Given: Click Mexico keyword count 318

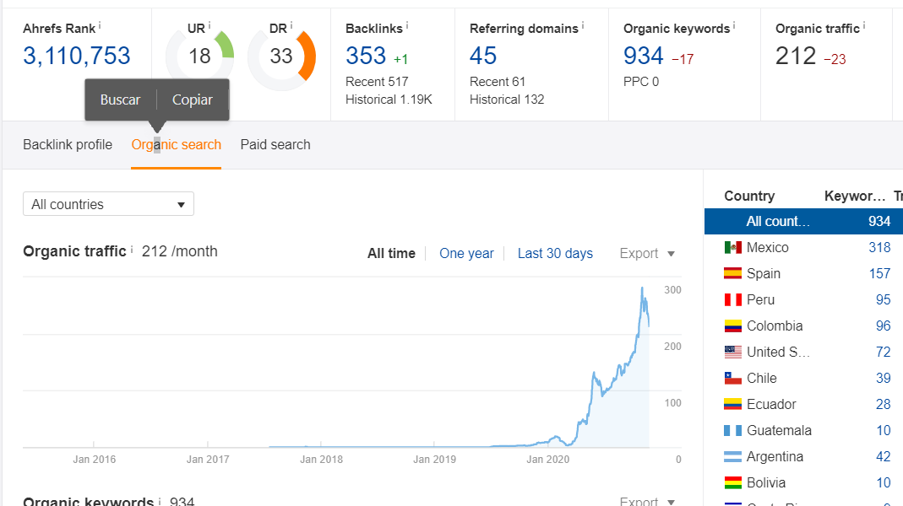Looking at the screenshot, I should coord(879,248).
